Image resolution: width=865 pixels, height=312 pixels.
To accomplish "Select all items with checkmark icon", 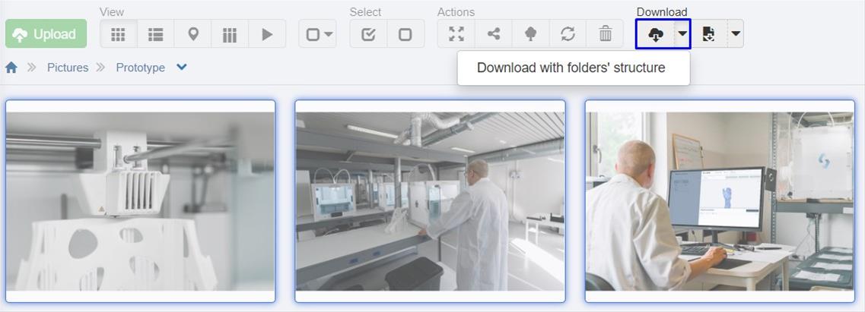I will 368,34.
